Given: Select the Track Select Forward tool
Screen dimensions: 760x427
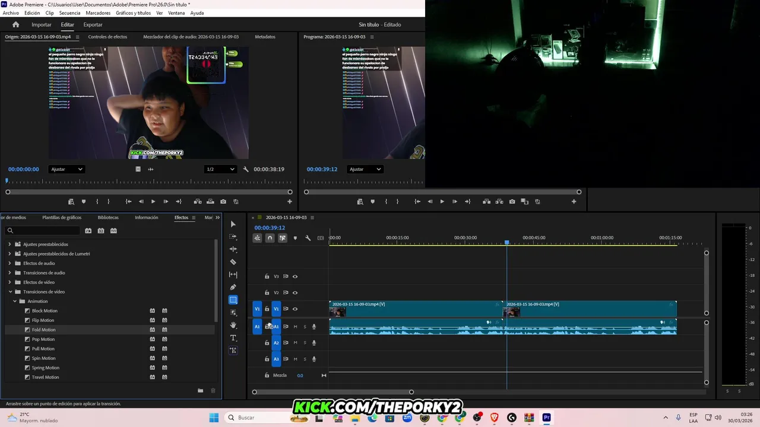Looking at the screenshot, I should [x=233, y=237].
